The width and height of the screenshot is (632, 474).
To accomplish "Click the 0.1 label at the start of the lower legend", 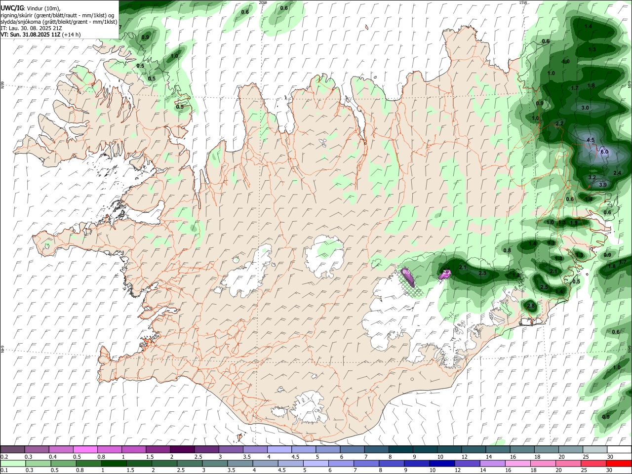I will click(3, 470).
